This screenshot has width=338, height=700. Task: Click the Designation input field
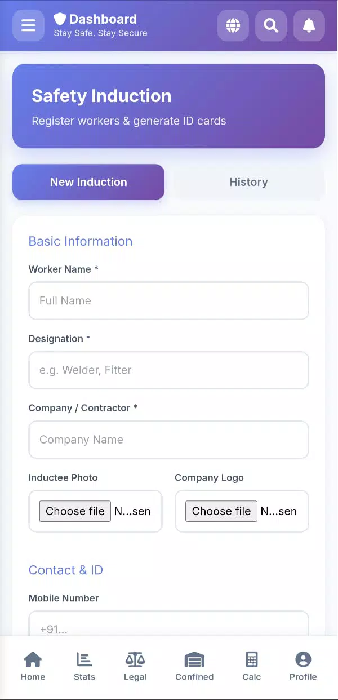coord(168,370)
